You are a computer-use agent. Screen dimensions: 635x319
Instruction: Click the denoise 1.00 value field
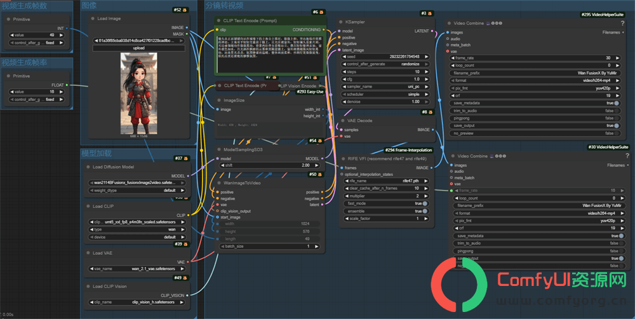pyautogui.click(x=385, y=102)
